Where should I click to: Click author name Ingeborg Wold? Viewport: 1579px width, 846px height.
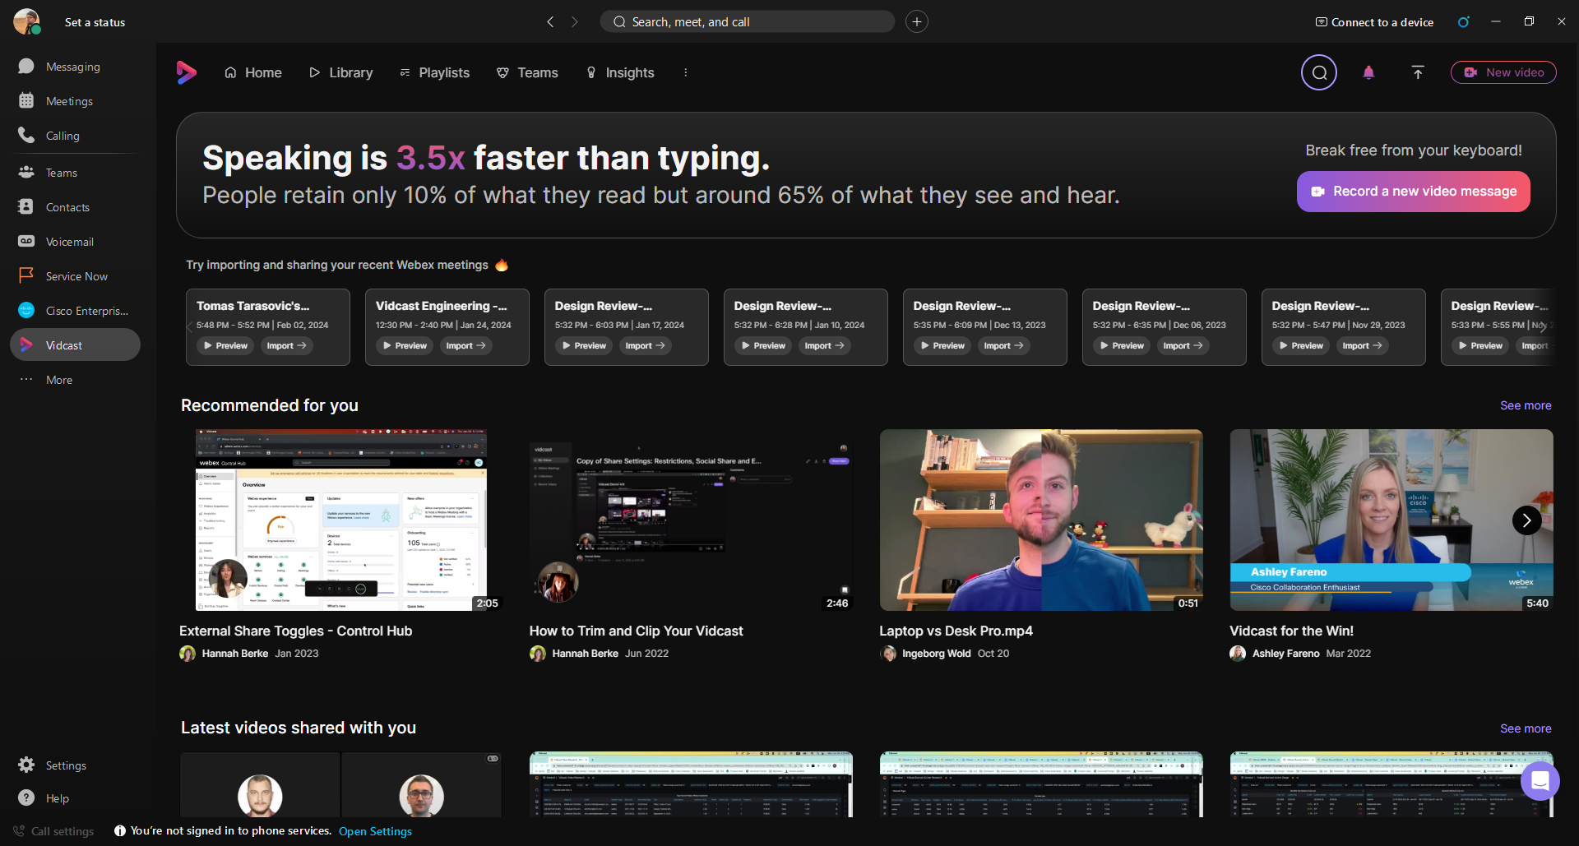[937, 654]
